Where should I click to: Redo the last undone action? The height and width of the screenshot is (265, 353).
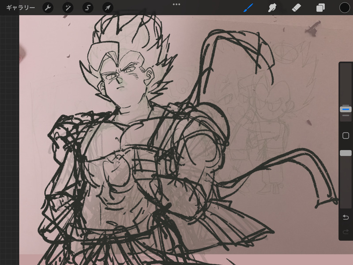[345, 231]
